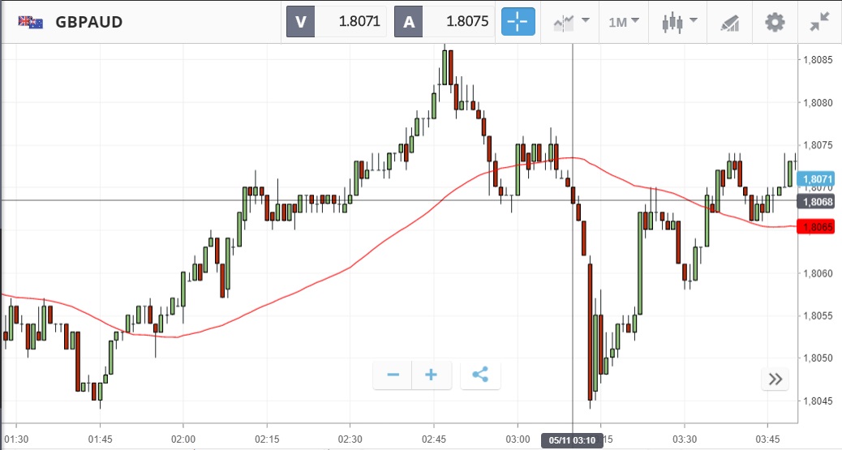The image size is (842, 450).
Task: Click the red 1.8065 moving average label
Action: point(818,228)
